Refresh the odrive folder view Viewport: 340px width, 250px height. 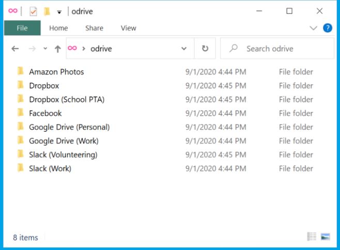point(205,49)
